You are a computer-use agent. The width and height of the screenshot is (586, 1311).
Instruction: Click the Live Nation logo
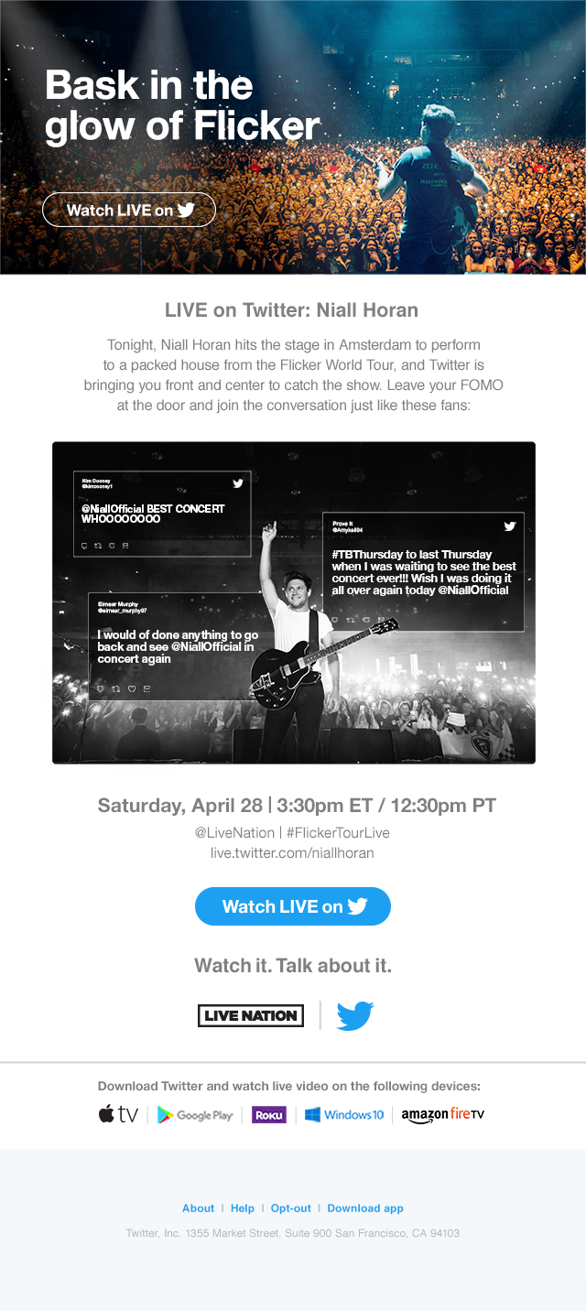(x=250, y=1015)
